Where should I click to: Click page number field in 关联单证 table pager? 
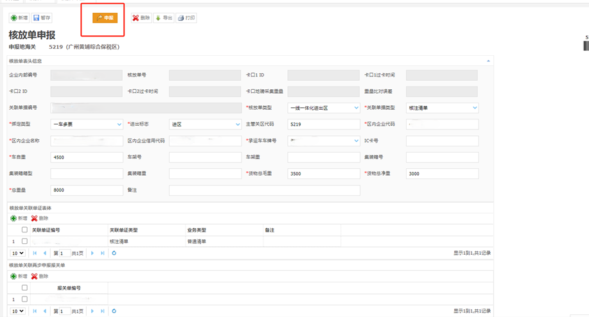pyautogui.click(x=65, y=253)
